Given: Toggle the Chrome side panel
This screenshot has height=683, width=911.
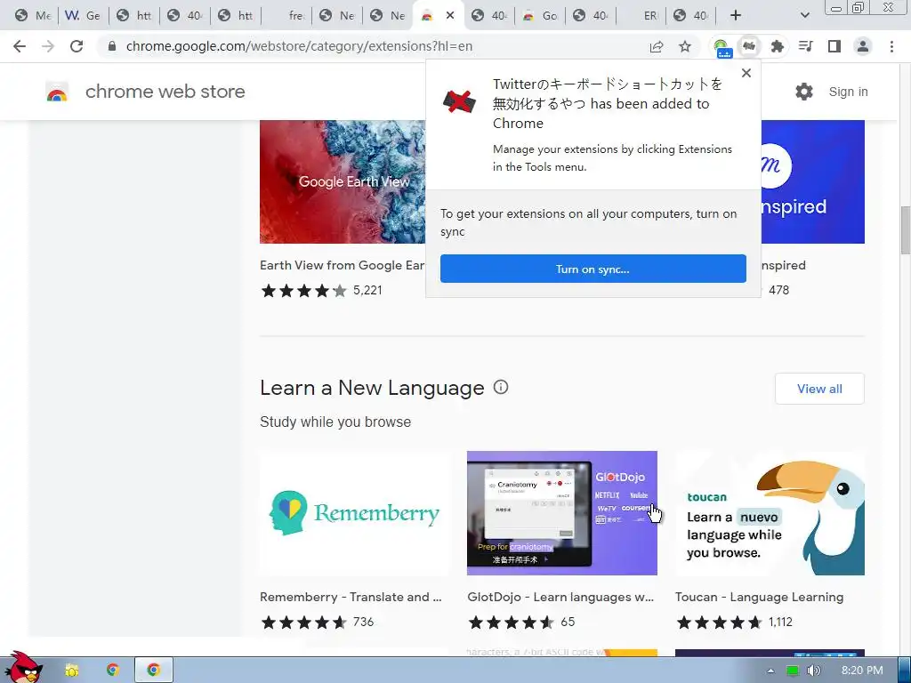Looking at the screenshot, I should pos(834,46).
